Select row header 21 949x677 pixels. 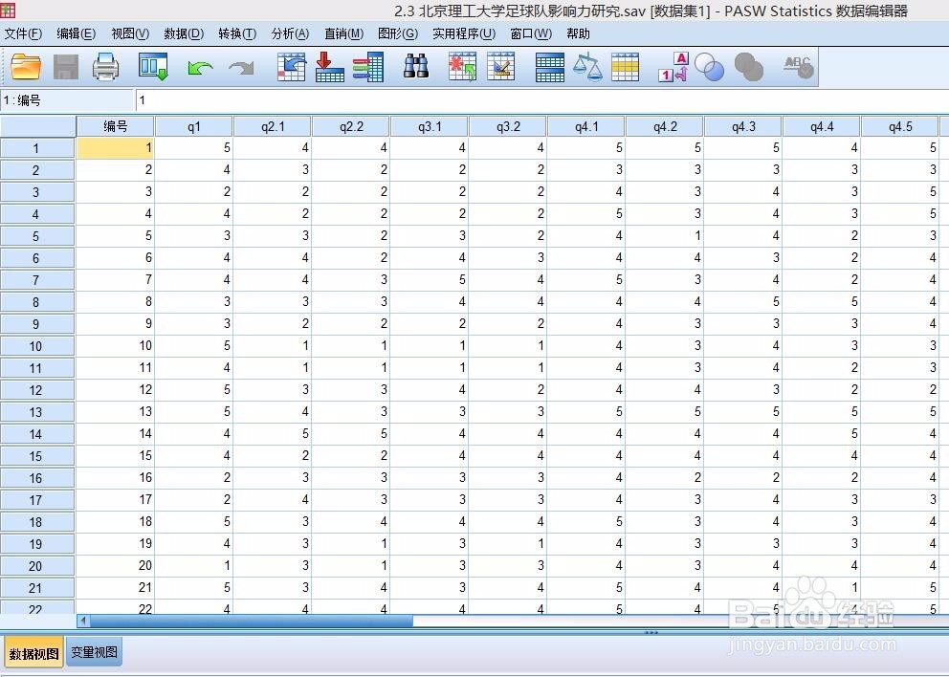tap(37, 587)
